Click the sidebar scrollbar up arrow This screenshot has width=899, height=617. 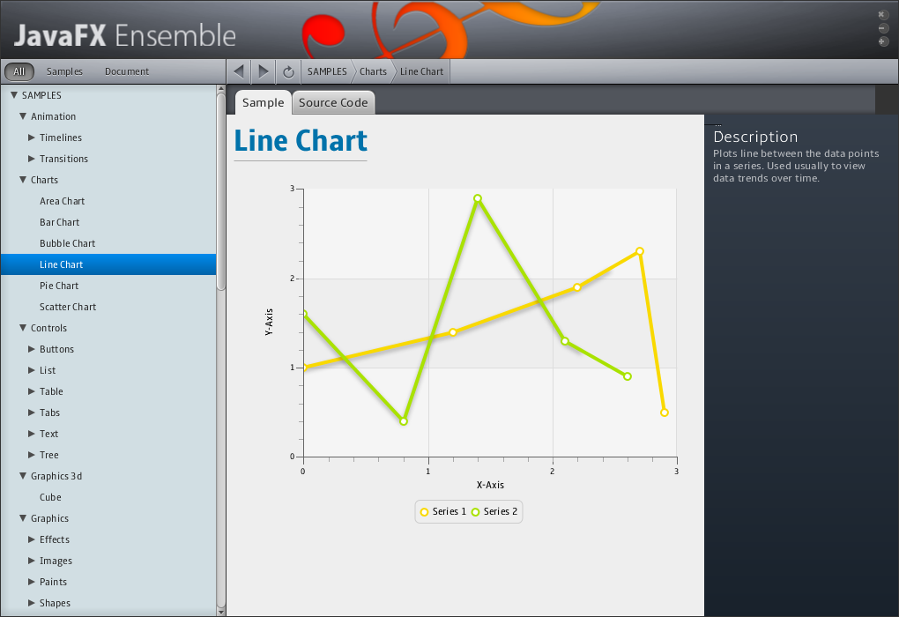(220, 89)
